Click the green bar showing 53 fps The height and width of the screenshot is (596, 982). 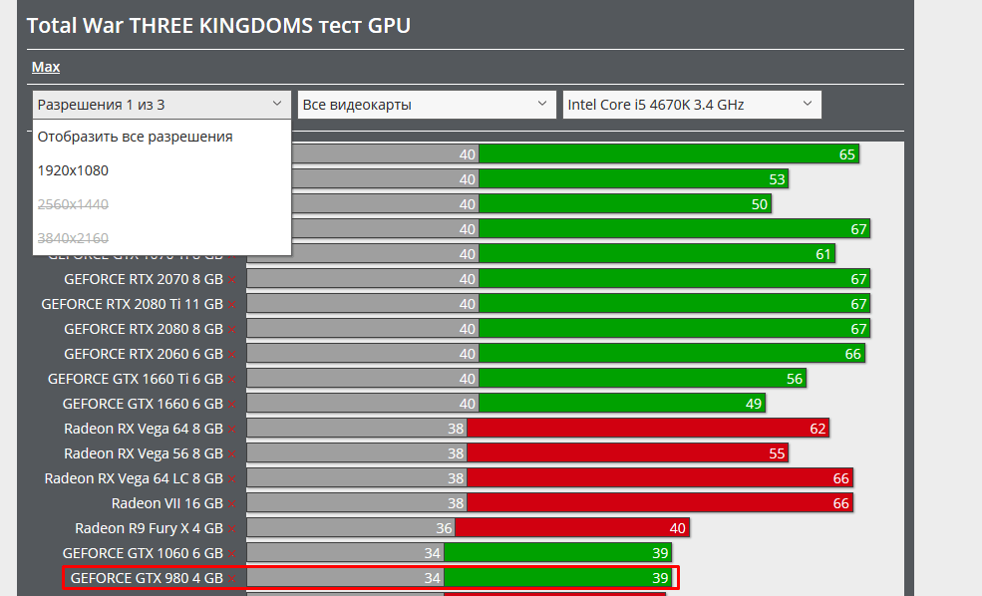click(x=634, y=179)
